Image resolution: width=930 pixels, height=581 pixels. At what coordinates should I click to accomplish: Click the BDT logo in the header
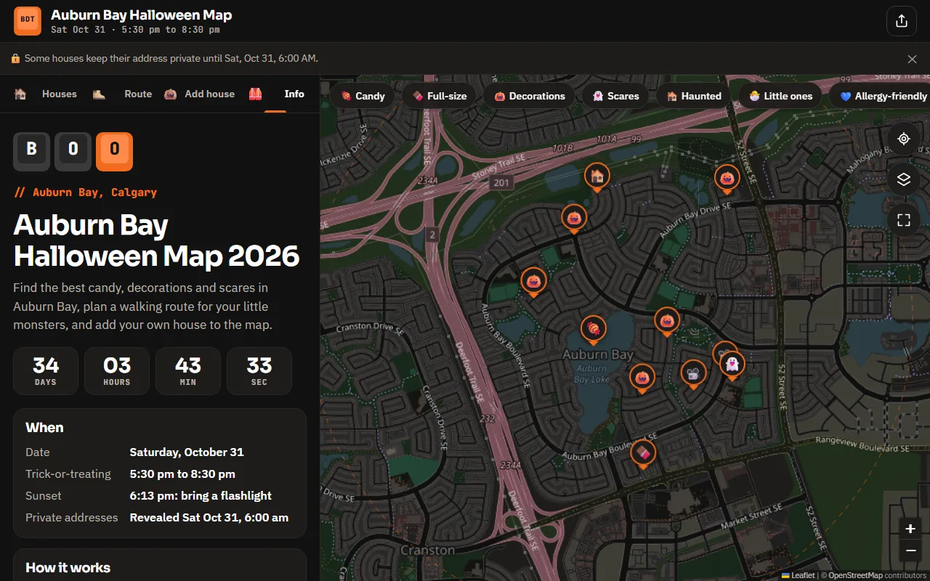coord(28,21)
